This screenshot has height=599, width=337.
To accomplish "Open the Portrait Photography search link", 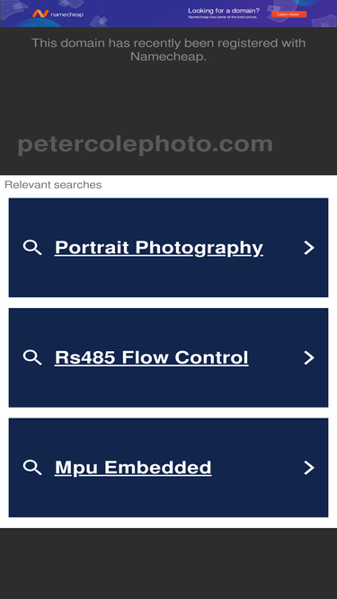I will (158, 248).
